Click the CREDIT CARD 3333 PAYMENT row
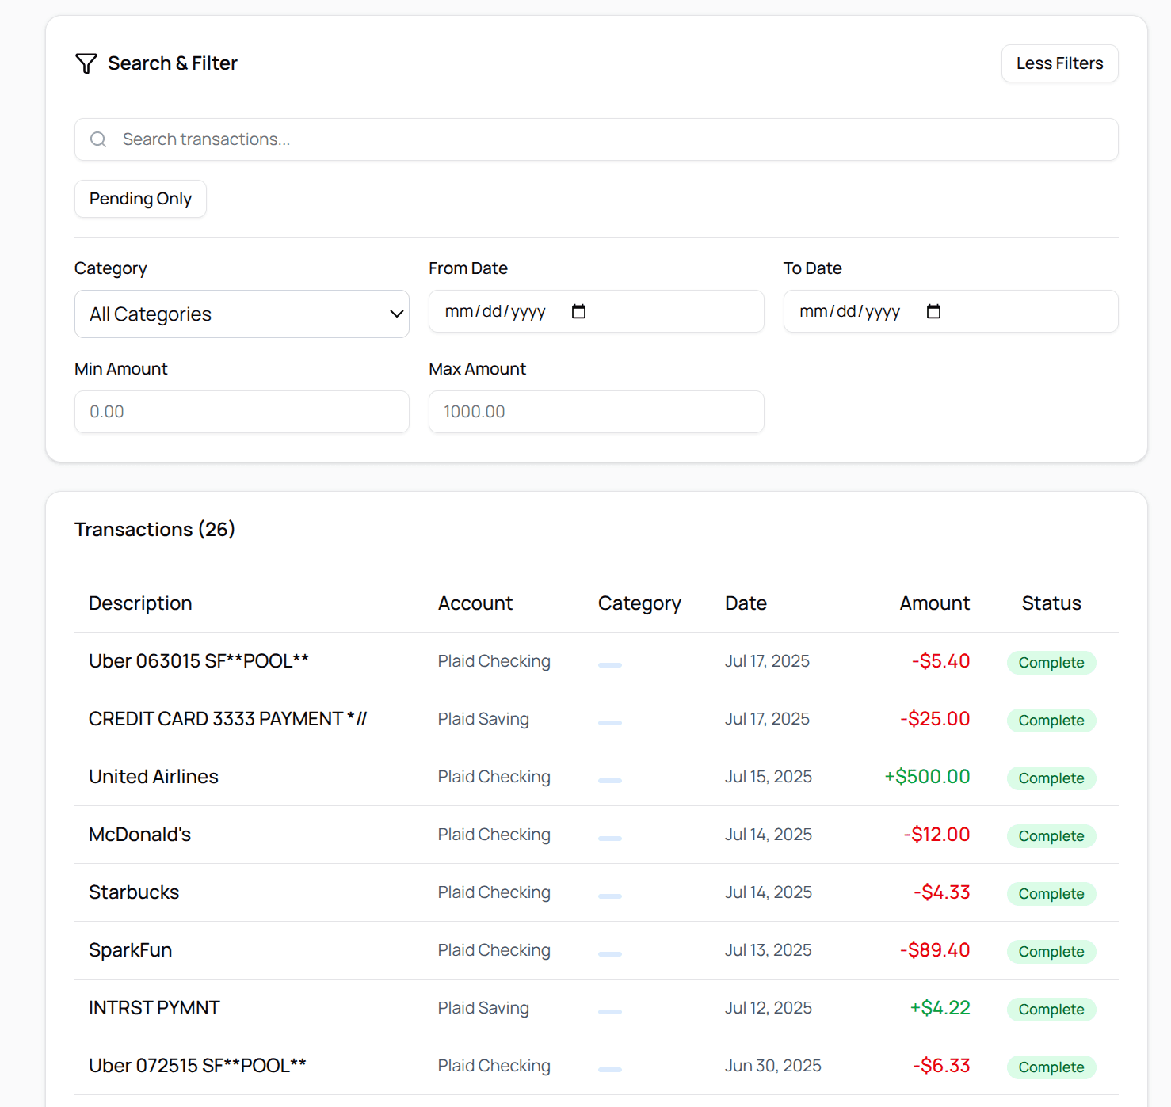This screenshot has width=1171, height=1107. pos(227,718)
